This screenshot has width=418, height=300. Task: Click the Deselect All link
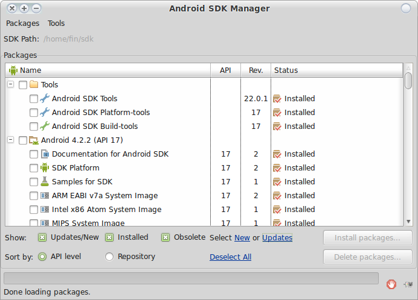(x=230, y=257)
